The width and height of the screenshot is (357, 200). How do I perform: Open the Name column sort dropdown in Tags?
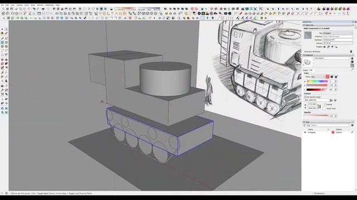tap(328, 129)
